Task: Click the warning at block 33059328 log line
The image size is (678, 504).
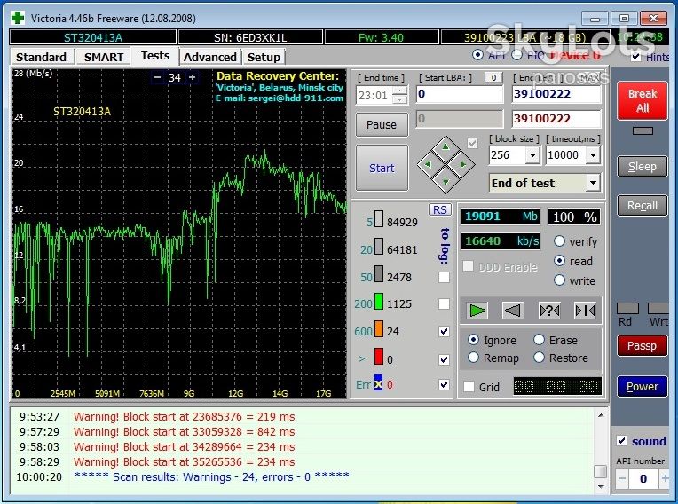Action: [x=185, y=431]
